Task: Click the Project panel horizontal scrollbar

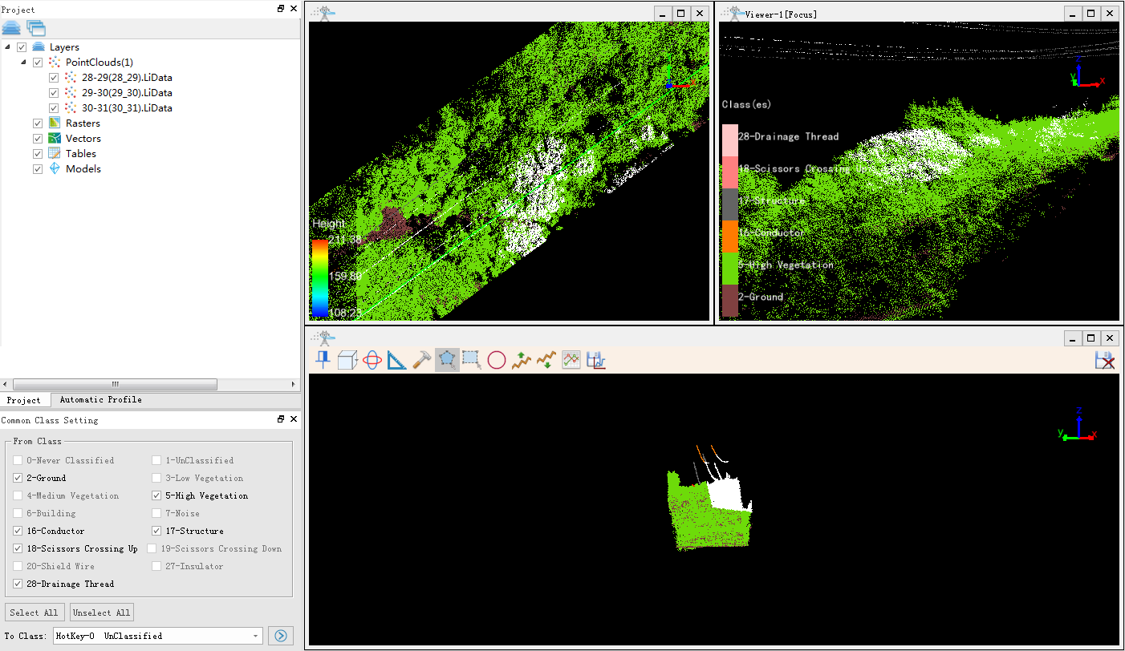Action: tap(115, 384)
